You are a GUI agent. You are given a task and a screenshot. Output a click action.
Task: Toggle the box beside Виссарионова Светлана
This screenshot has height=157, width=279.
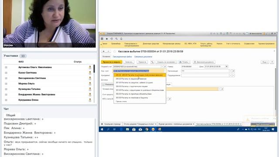tap(6, 78)
